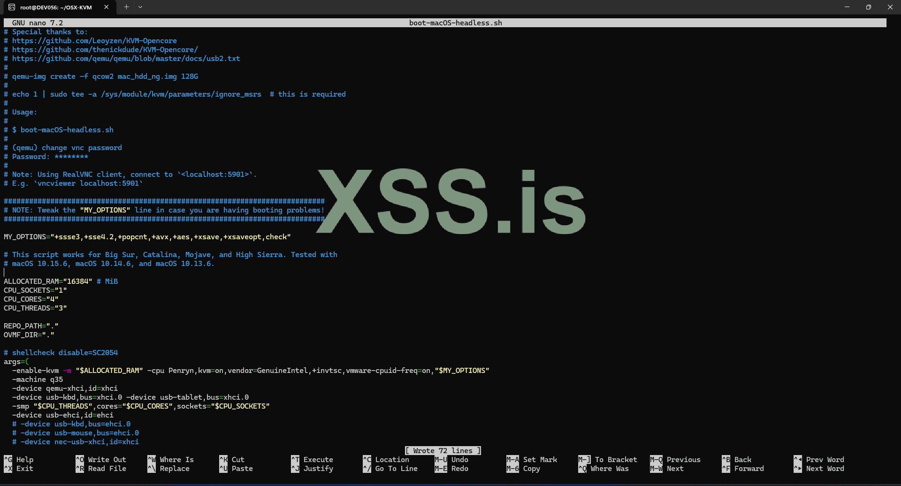The image size is (901, 486).
Task: Click the ^G Help shortcut
Action: click(19, 460)
